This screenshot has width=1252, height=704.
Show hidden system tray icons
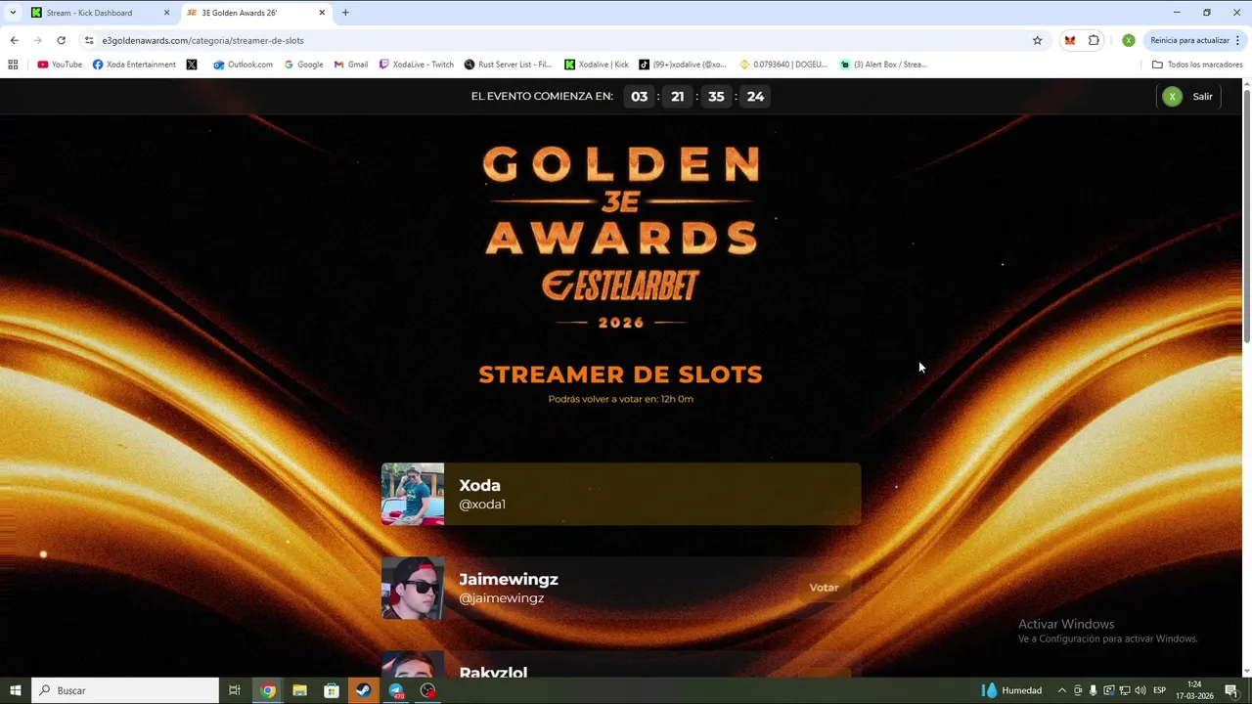coord(1062,690)
